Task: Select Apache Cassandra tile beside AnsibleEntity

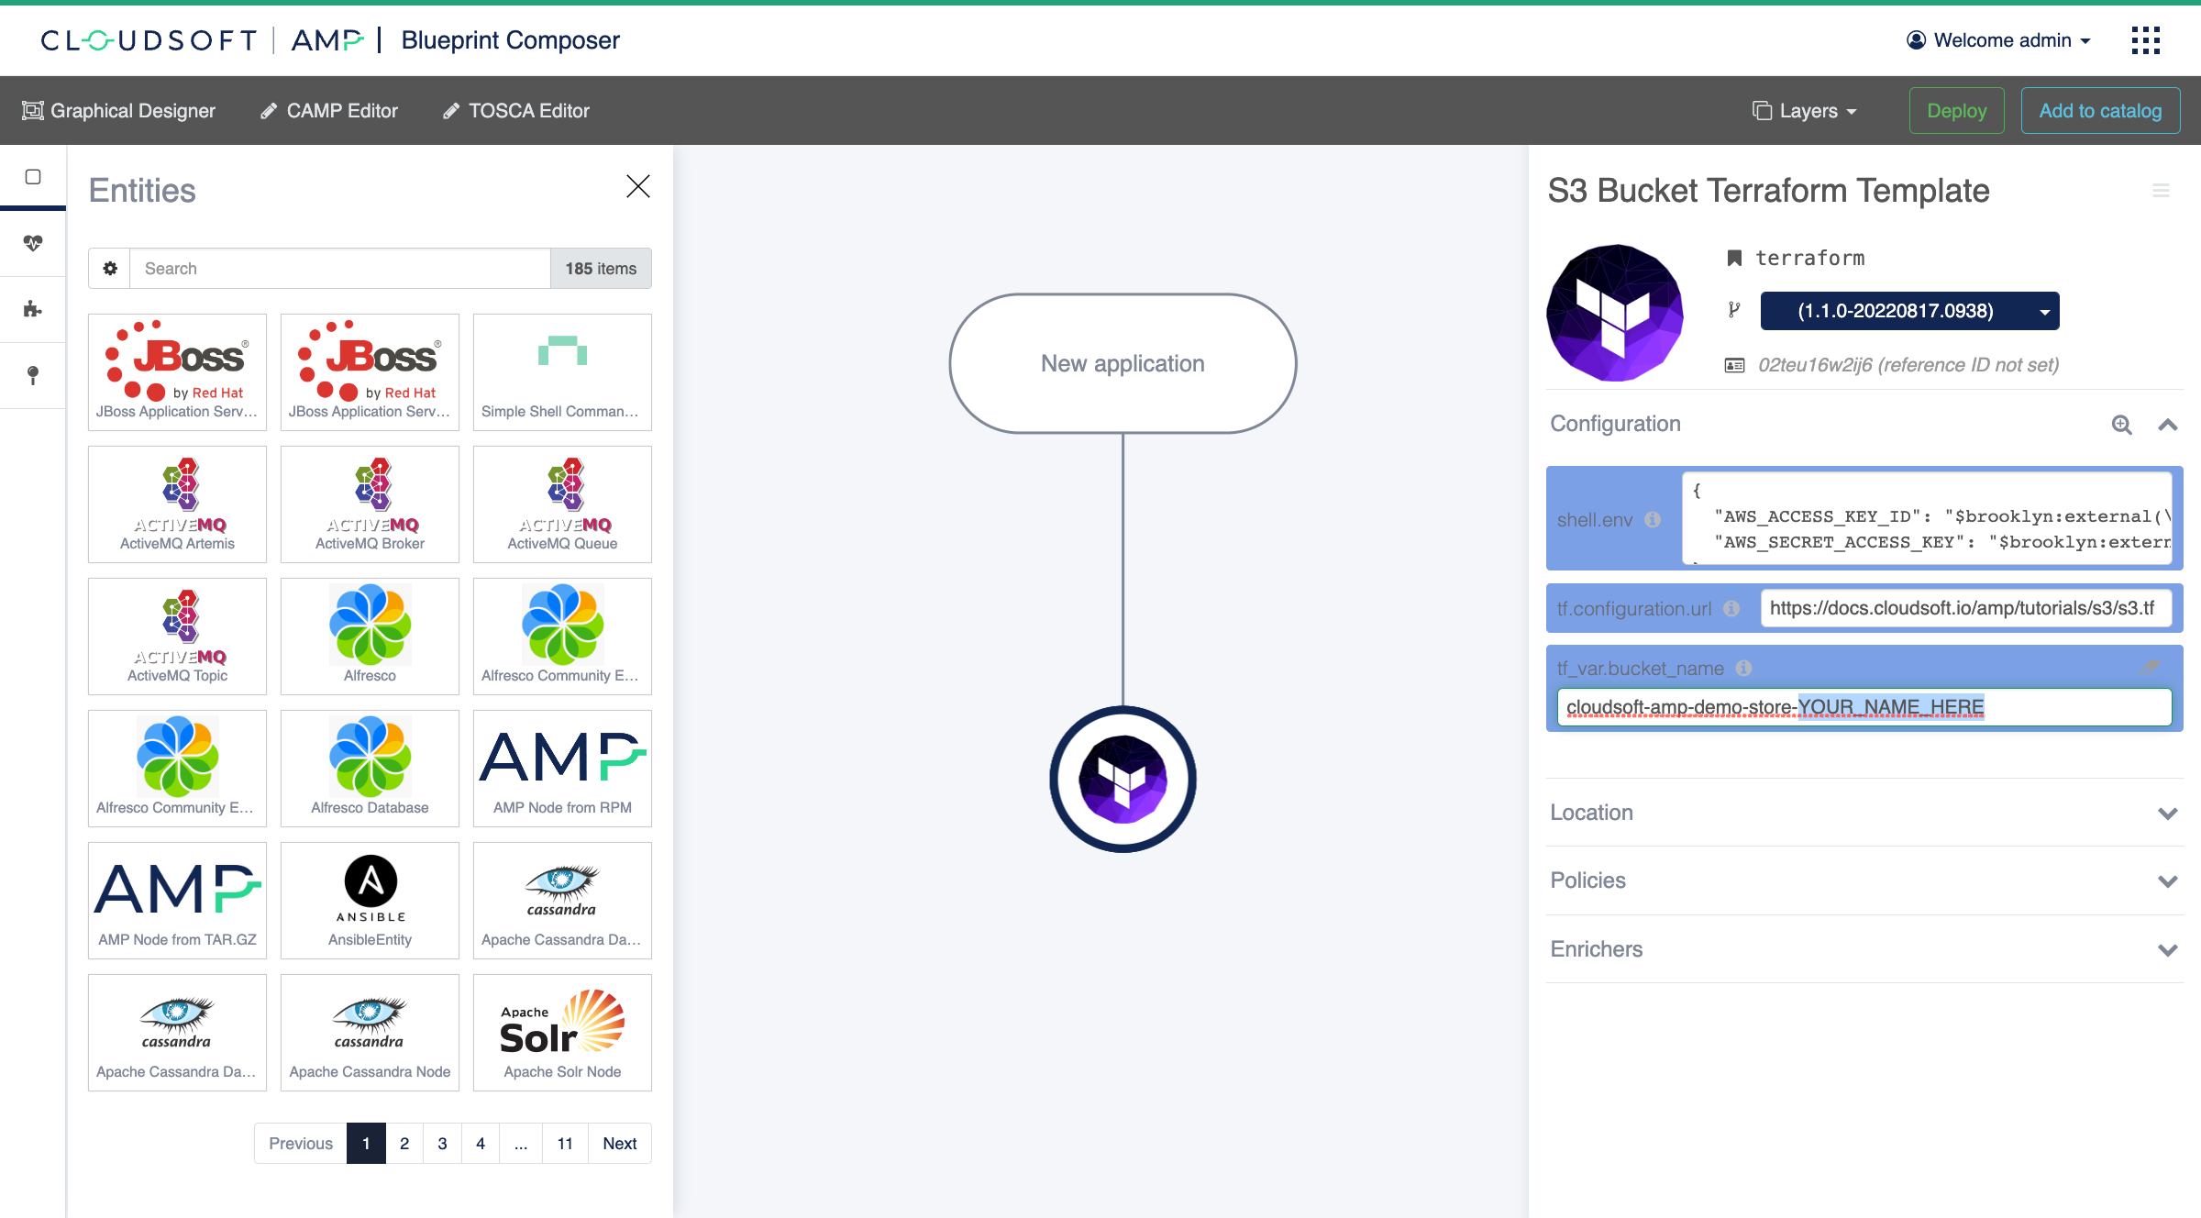Action: 562,901
